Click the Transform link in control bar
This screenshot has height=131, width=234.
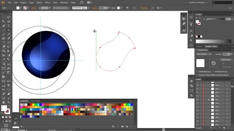click(x=144, y=8)
